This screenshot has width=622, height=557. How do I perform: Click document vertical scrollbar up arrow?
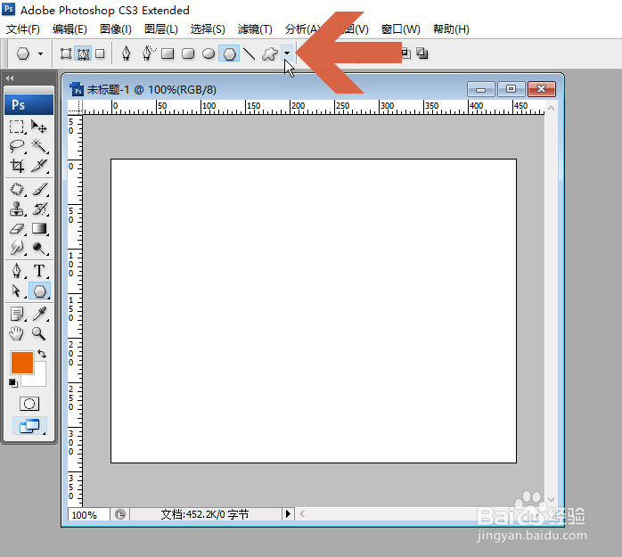coord(551,108)
